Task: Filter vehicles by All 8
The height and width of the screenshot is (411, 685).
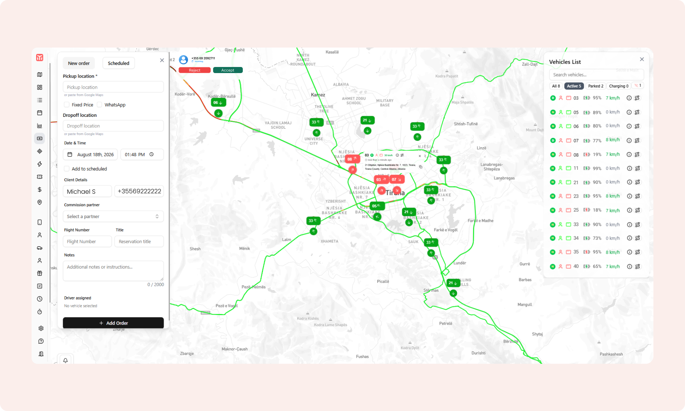Action: (556, 86)
